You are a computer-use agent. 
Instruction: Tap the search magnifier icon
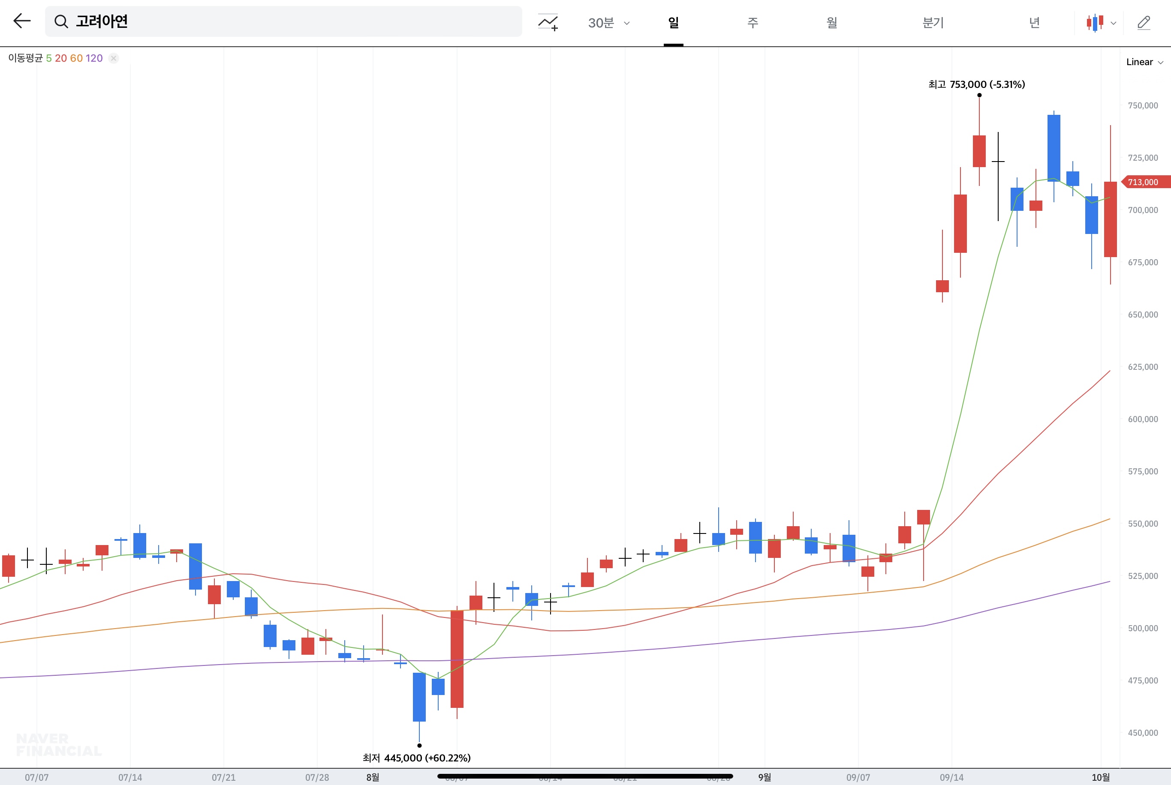tap(61, 21)
